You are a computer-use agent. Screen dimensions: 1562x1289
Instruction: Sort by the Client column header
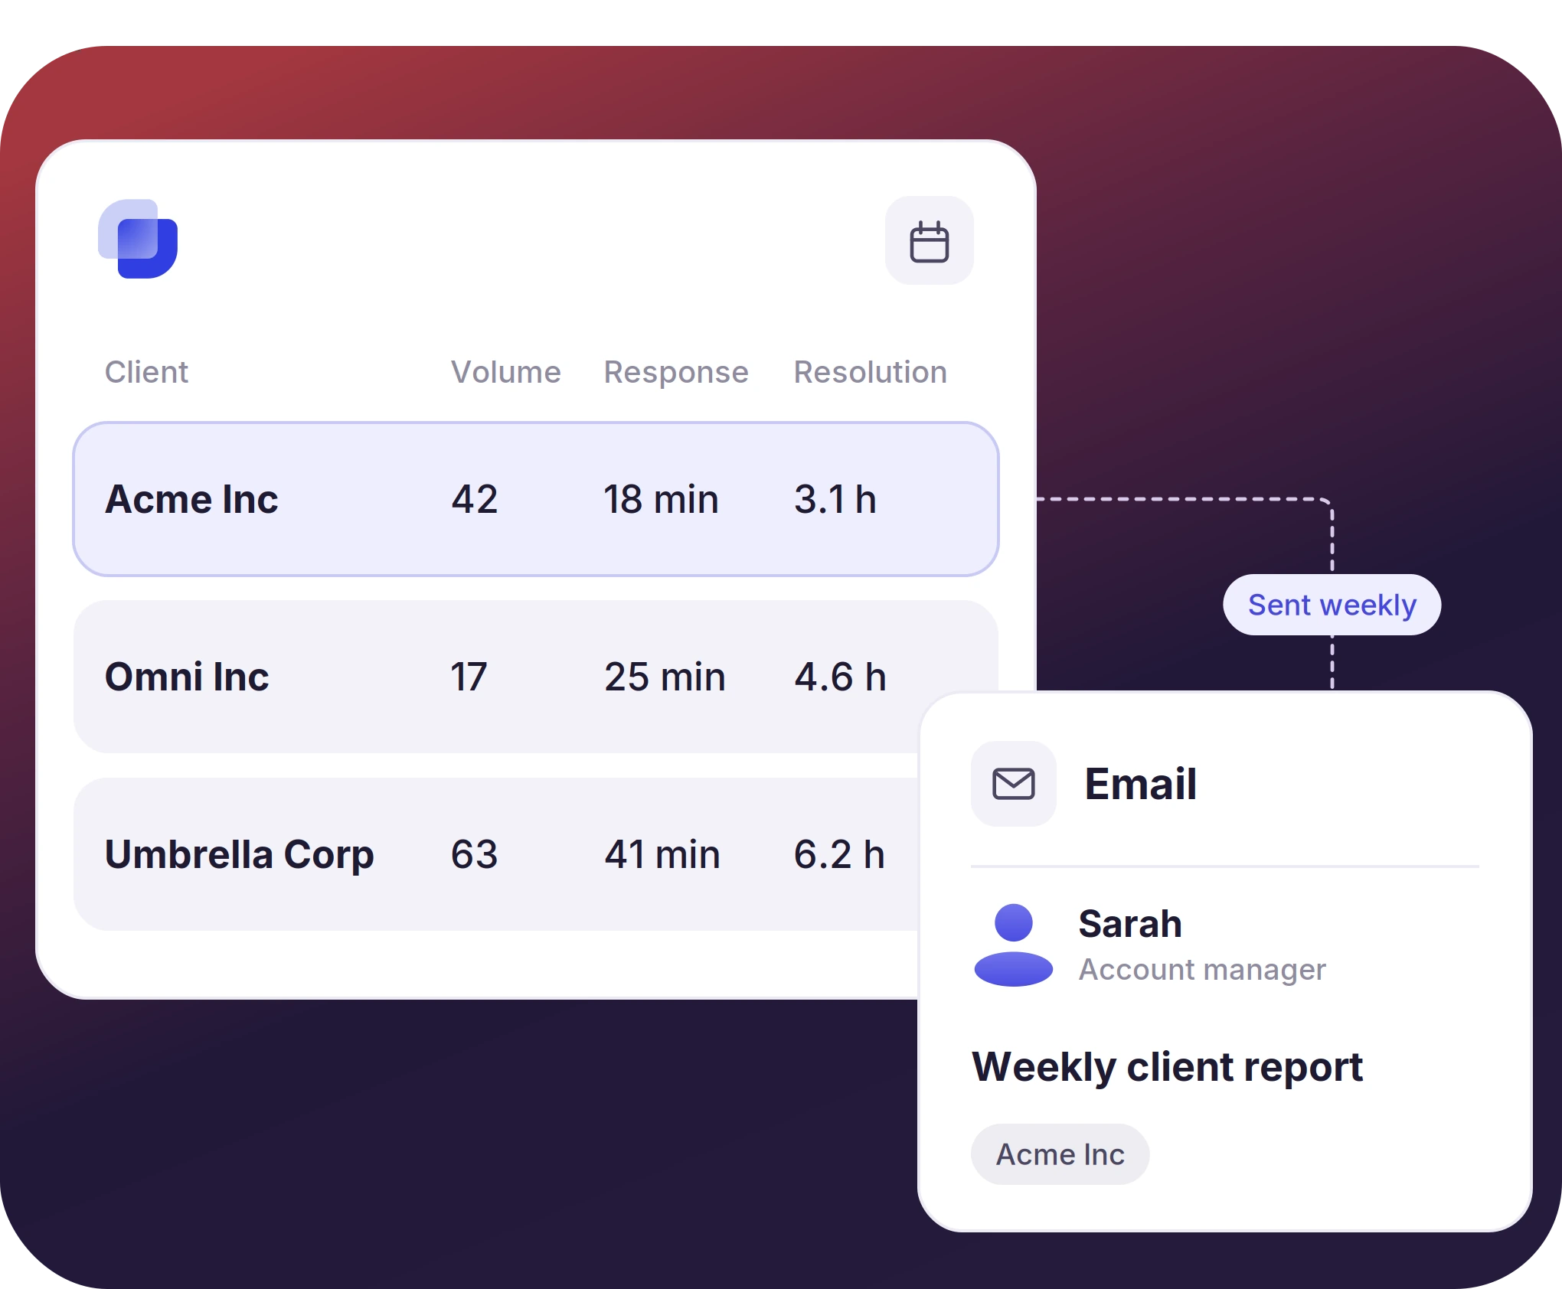pyautogui.click(x=146, y=372)
